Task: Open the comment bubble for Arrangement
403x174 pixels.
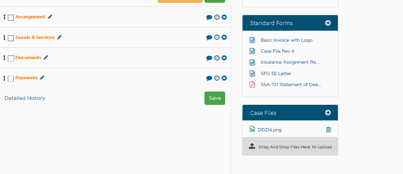Action: pos(209,17)
